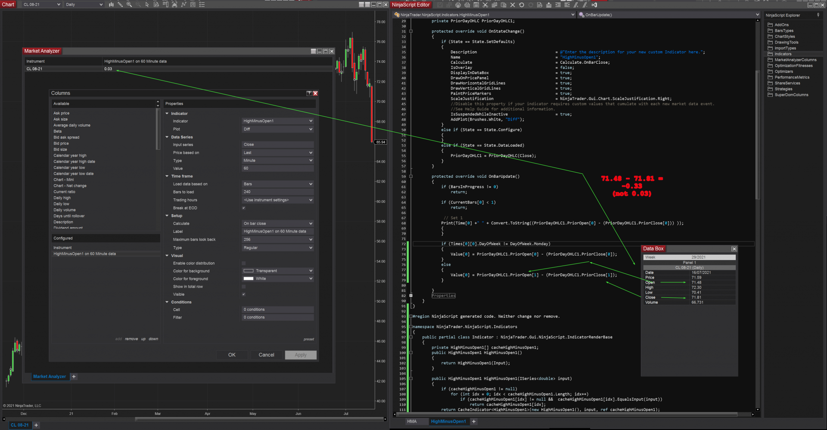Click the up link under Configured list
Image resolution: width=827 pixels, height=430 pixels.
(x=143, y=339)
